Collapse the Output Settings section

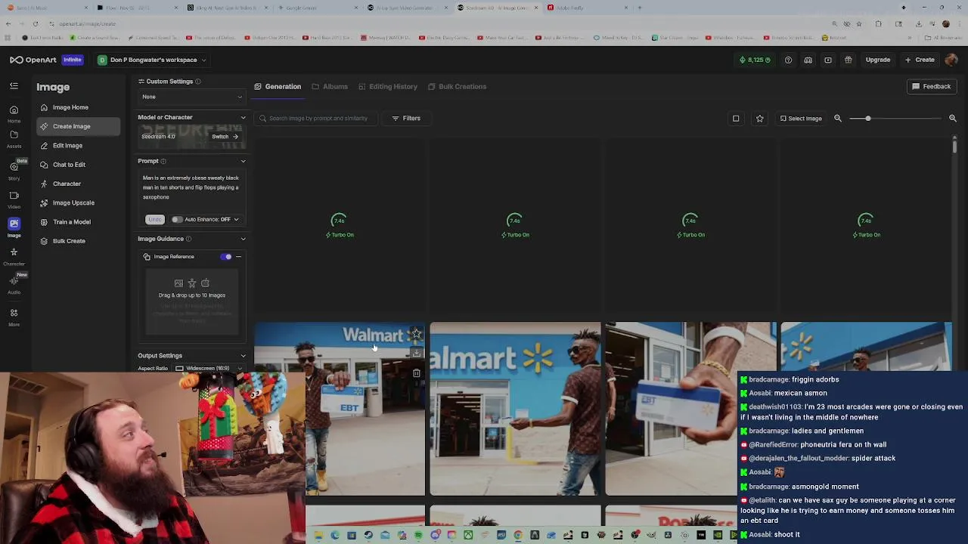(x=243, y=356)
